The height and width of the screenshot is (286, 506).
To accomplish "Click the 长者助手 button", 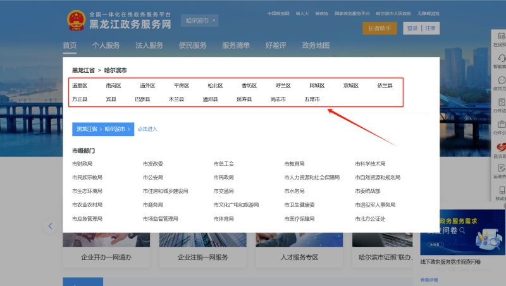I will pos(379,28).
